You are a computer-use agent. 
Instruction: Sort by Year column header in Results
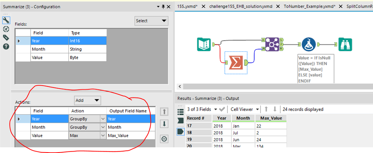[221, 118]
